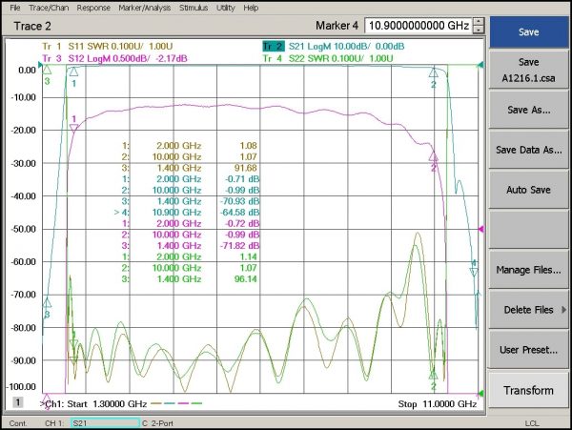Click the active marker 4 readout 10.900 GHz row
The image size is (572, 430).
coord(187,213)
